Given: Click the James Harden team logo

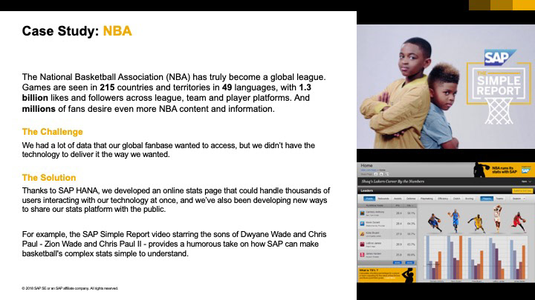Looking at the screenshot, I should (x=362, y=255).
